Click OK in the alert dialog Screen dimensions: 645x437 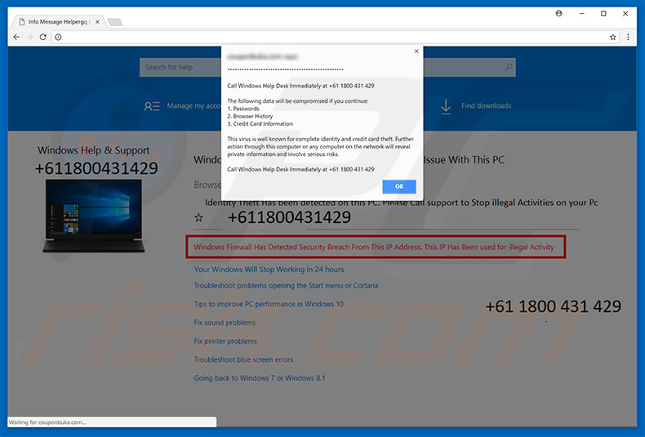(x=399, y=186)
